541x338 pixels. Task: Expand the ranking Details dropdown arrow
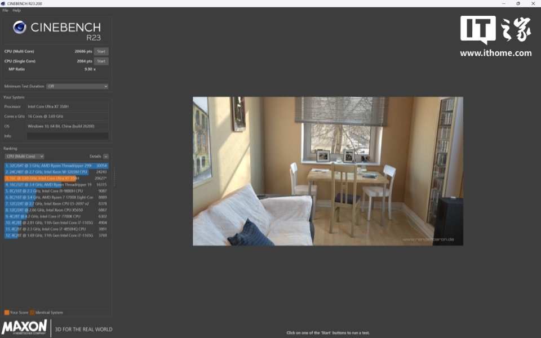(106, 156)
